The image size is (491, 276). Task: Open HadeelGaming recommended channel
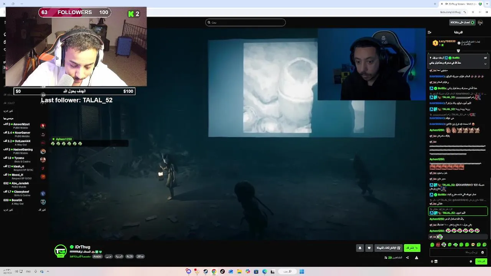25,151
